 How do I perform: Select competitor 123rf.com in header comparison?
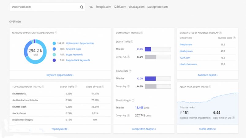(x=120, y=7)
